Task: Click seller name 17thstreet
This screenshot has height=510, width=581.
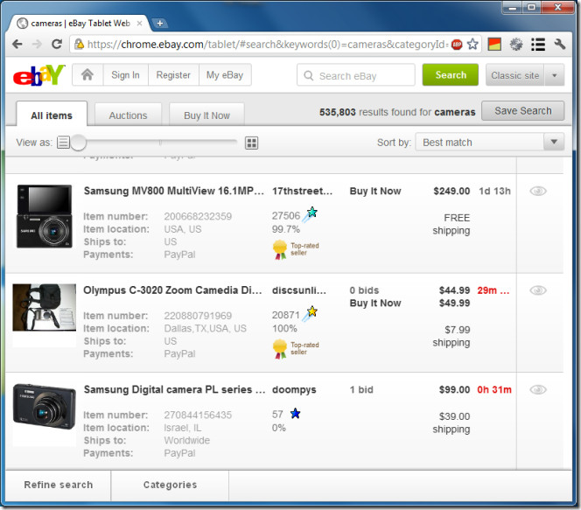Action: (303, 191)
